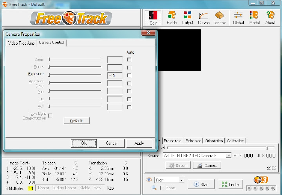Open the Point size tab

coord(193,141)
